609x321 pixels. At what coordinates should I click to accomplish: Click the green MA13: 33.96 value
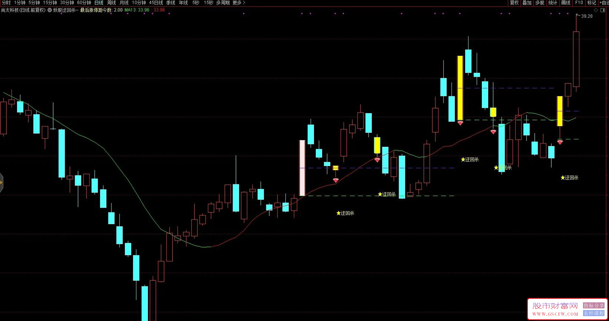coord(137,10)
